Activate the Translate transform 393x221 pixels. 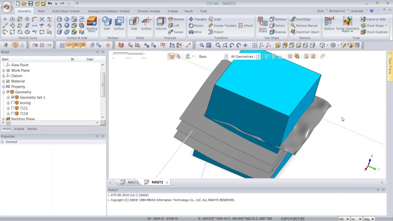[197, 19]
